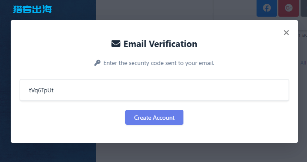The width and height of the screenshot is (307, 162).
Task: Submit with the Create Account button
Action: [x=154, y=118]
